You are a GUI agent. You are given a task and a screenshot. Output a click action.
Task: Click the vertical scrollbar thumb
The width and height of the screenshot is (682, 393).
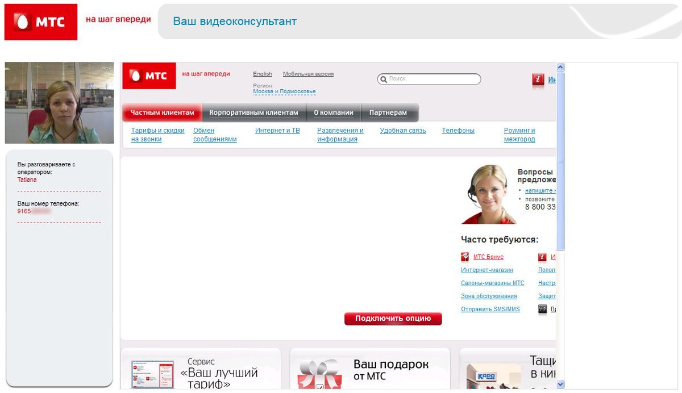coord(560,161)
